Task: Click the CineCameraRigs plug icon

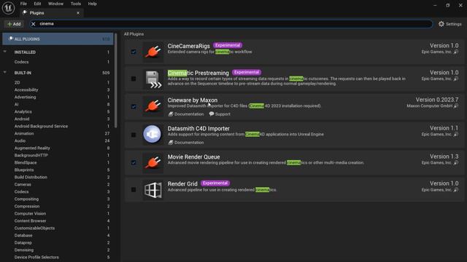Action: [153, 52]
